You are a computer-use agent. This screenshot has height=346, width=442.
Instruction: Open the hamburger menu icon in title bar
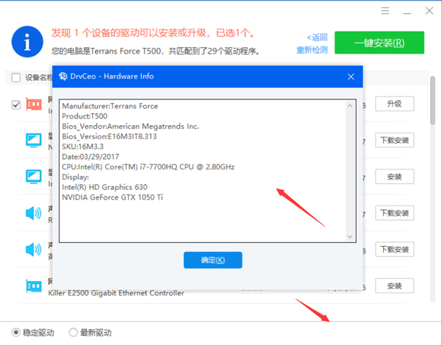tap(385, 11)
